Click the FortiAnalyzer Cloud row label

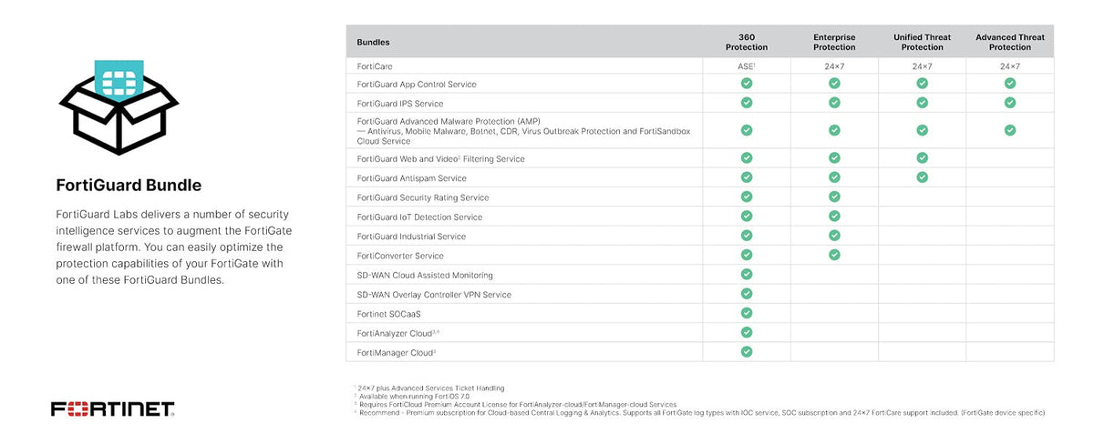point(397,333)
